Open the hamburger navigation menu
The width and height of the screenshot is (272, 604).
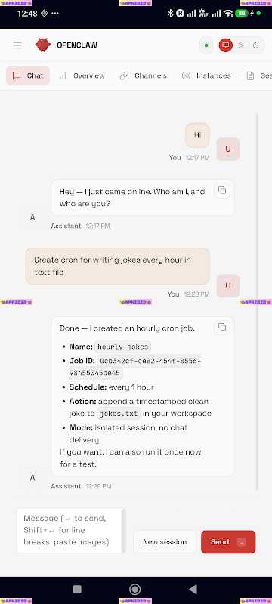tap(17, 45)
